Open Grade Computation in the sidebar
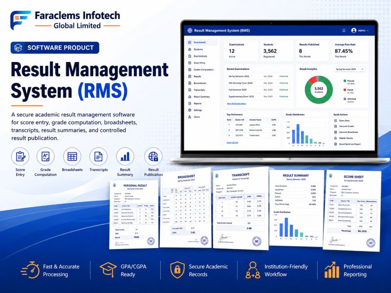The height and width of the screenshot is (293, 391). coord(203,69)
